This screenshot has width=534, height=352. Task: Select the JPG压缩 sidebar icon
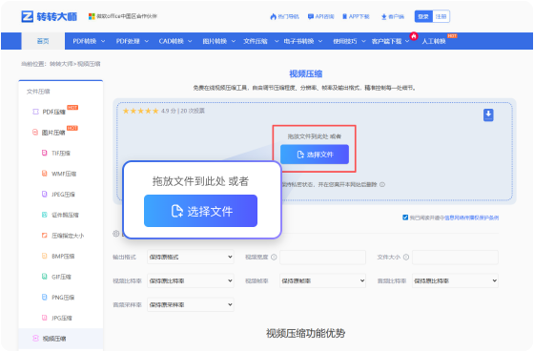point(44,318)
